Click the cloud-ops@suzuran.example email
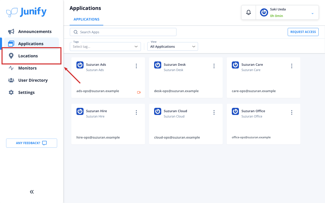The height and width of the screenshot is (203, 325). pyautogui.click(x=177, y=137)
